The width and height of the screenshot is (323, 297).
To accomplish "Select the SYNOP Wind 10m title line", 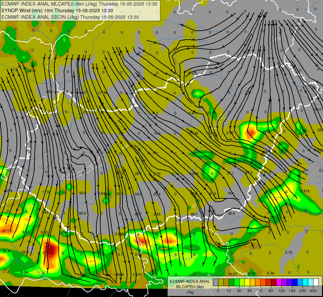I will 57,11.
